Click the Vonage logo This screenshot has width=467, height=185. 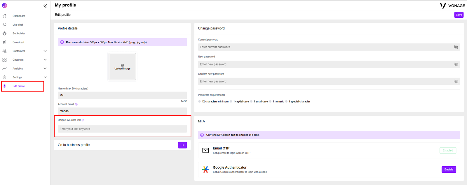452,6
